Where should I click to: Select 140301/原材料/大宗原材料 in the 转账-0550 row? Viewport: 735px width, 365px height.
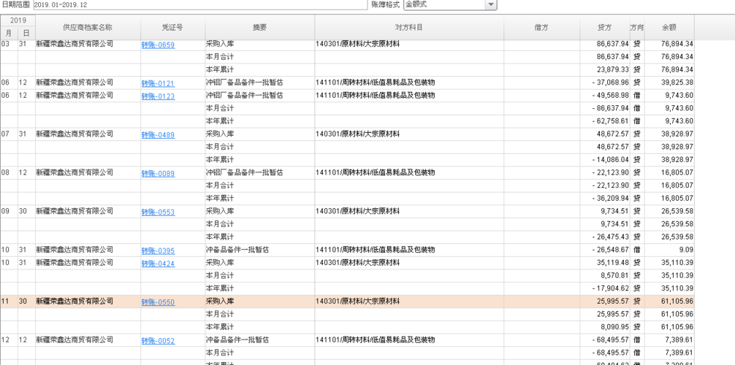(358, 301)
